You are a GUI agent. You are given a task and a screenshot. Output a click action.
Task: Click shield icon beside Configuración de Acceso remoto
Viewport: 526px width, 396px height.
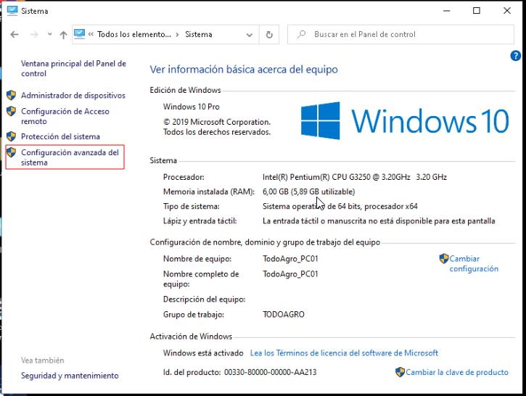[x=11, y=111]
